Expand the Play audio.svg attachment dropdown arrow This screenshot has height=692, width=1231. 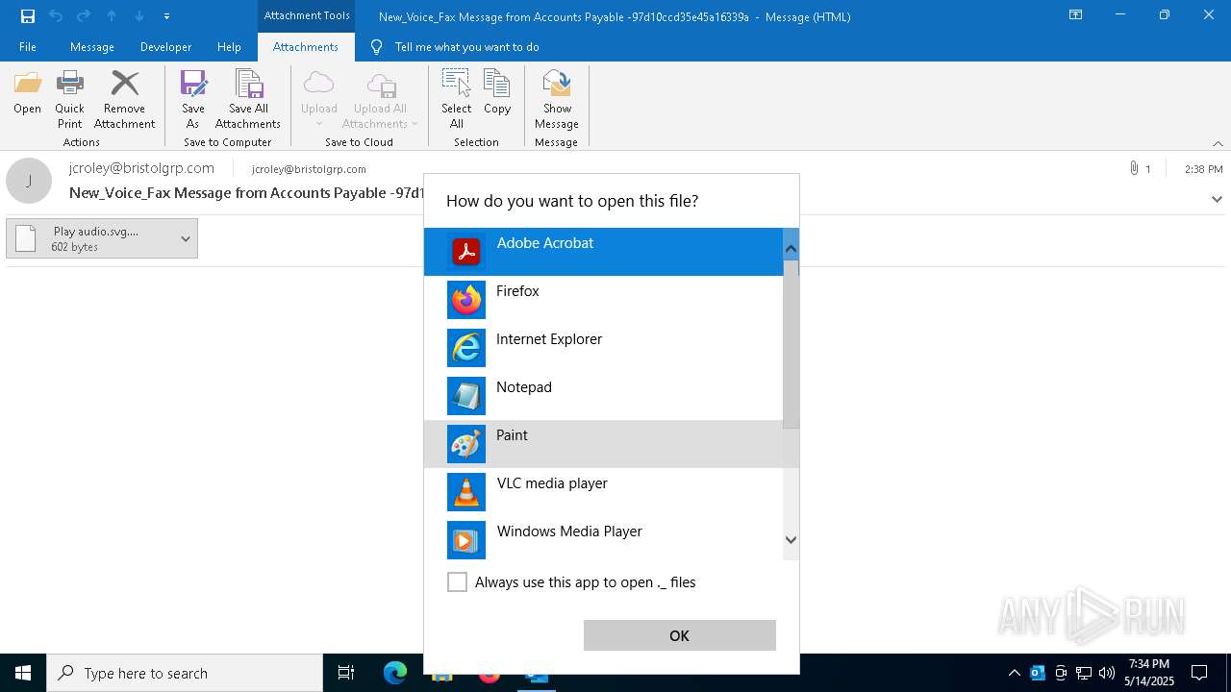(186, 238)
